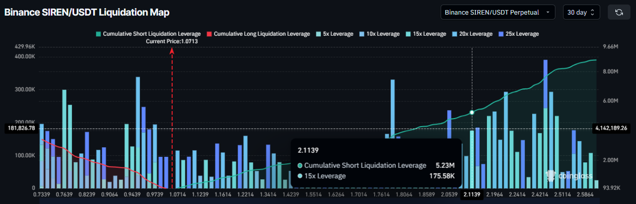Open the Binance SIREN/USDT Perpetual dropdown
636x204 pixels.
click(x=498, y=12)
